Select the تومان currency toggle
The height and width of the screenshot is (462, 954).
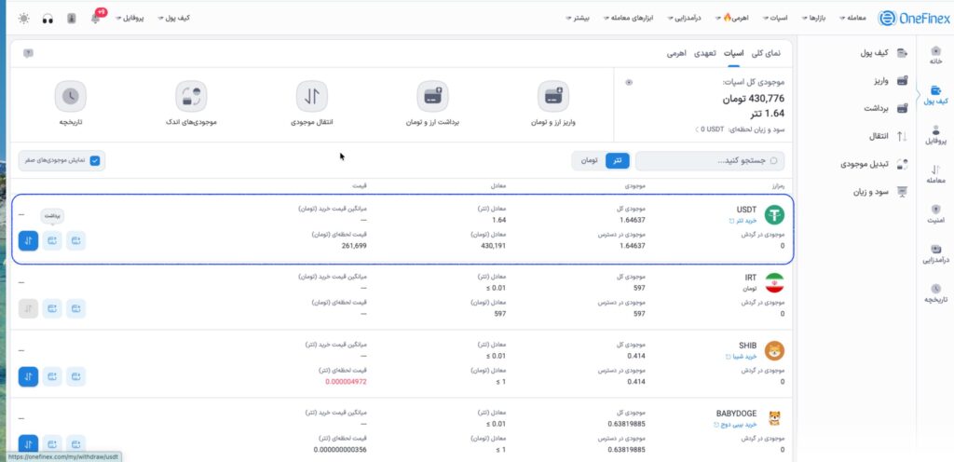589,160
